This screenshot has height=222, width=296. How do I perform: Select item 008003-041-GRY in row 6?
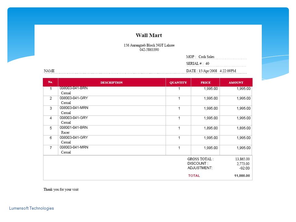click(74, 138)
